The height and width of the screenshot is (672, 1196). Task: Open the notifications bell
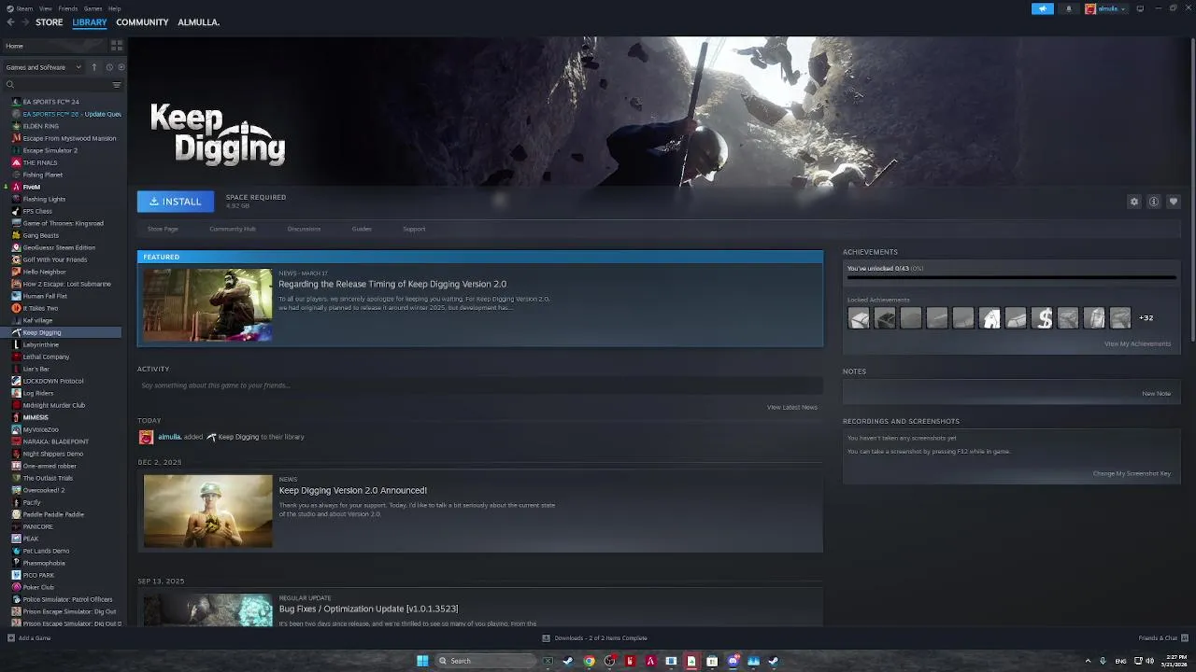[1069, 8]
